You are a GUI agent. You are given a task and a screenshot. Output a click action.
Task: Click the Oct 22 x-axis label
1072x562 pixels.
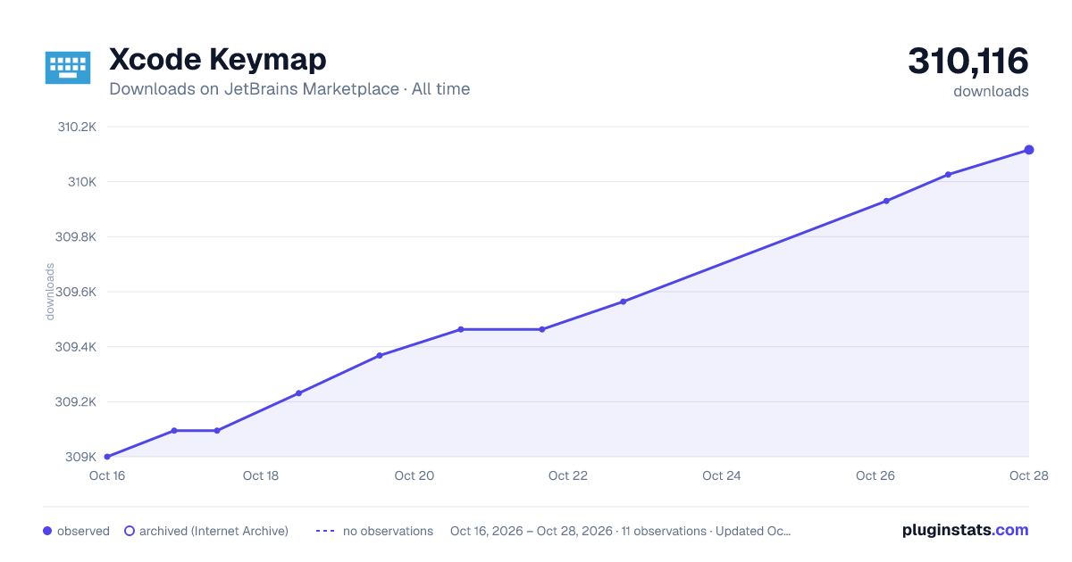pyautogui.click(x=568, y=475)
